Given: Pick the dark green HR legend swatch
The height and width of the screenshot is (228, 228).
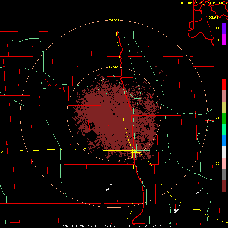Looking at the screenshot, I should (224, 119).
